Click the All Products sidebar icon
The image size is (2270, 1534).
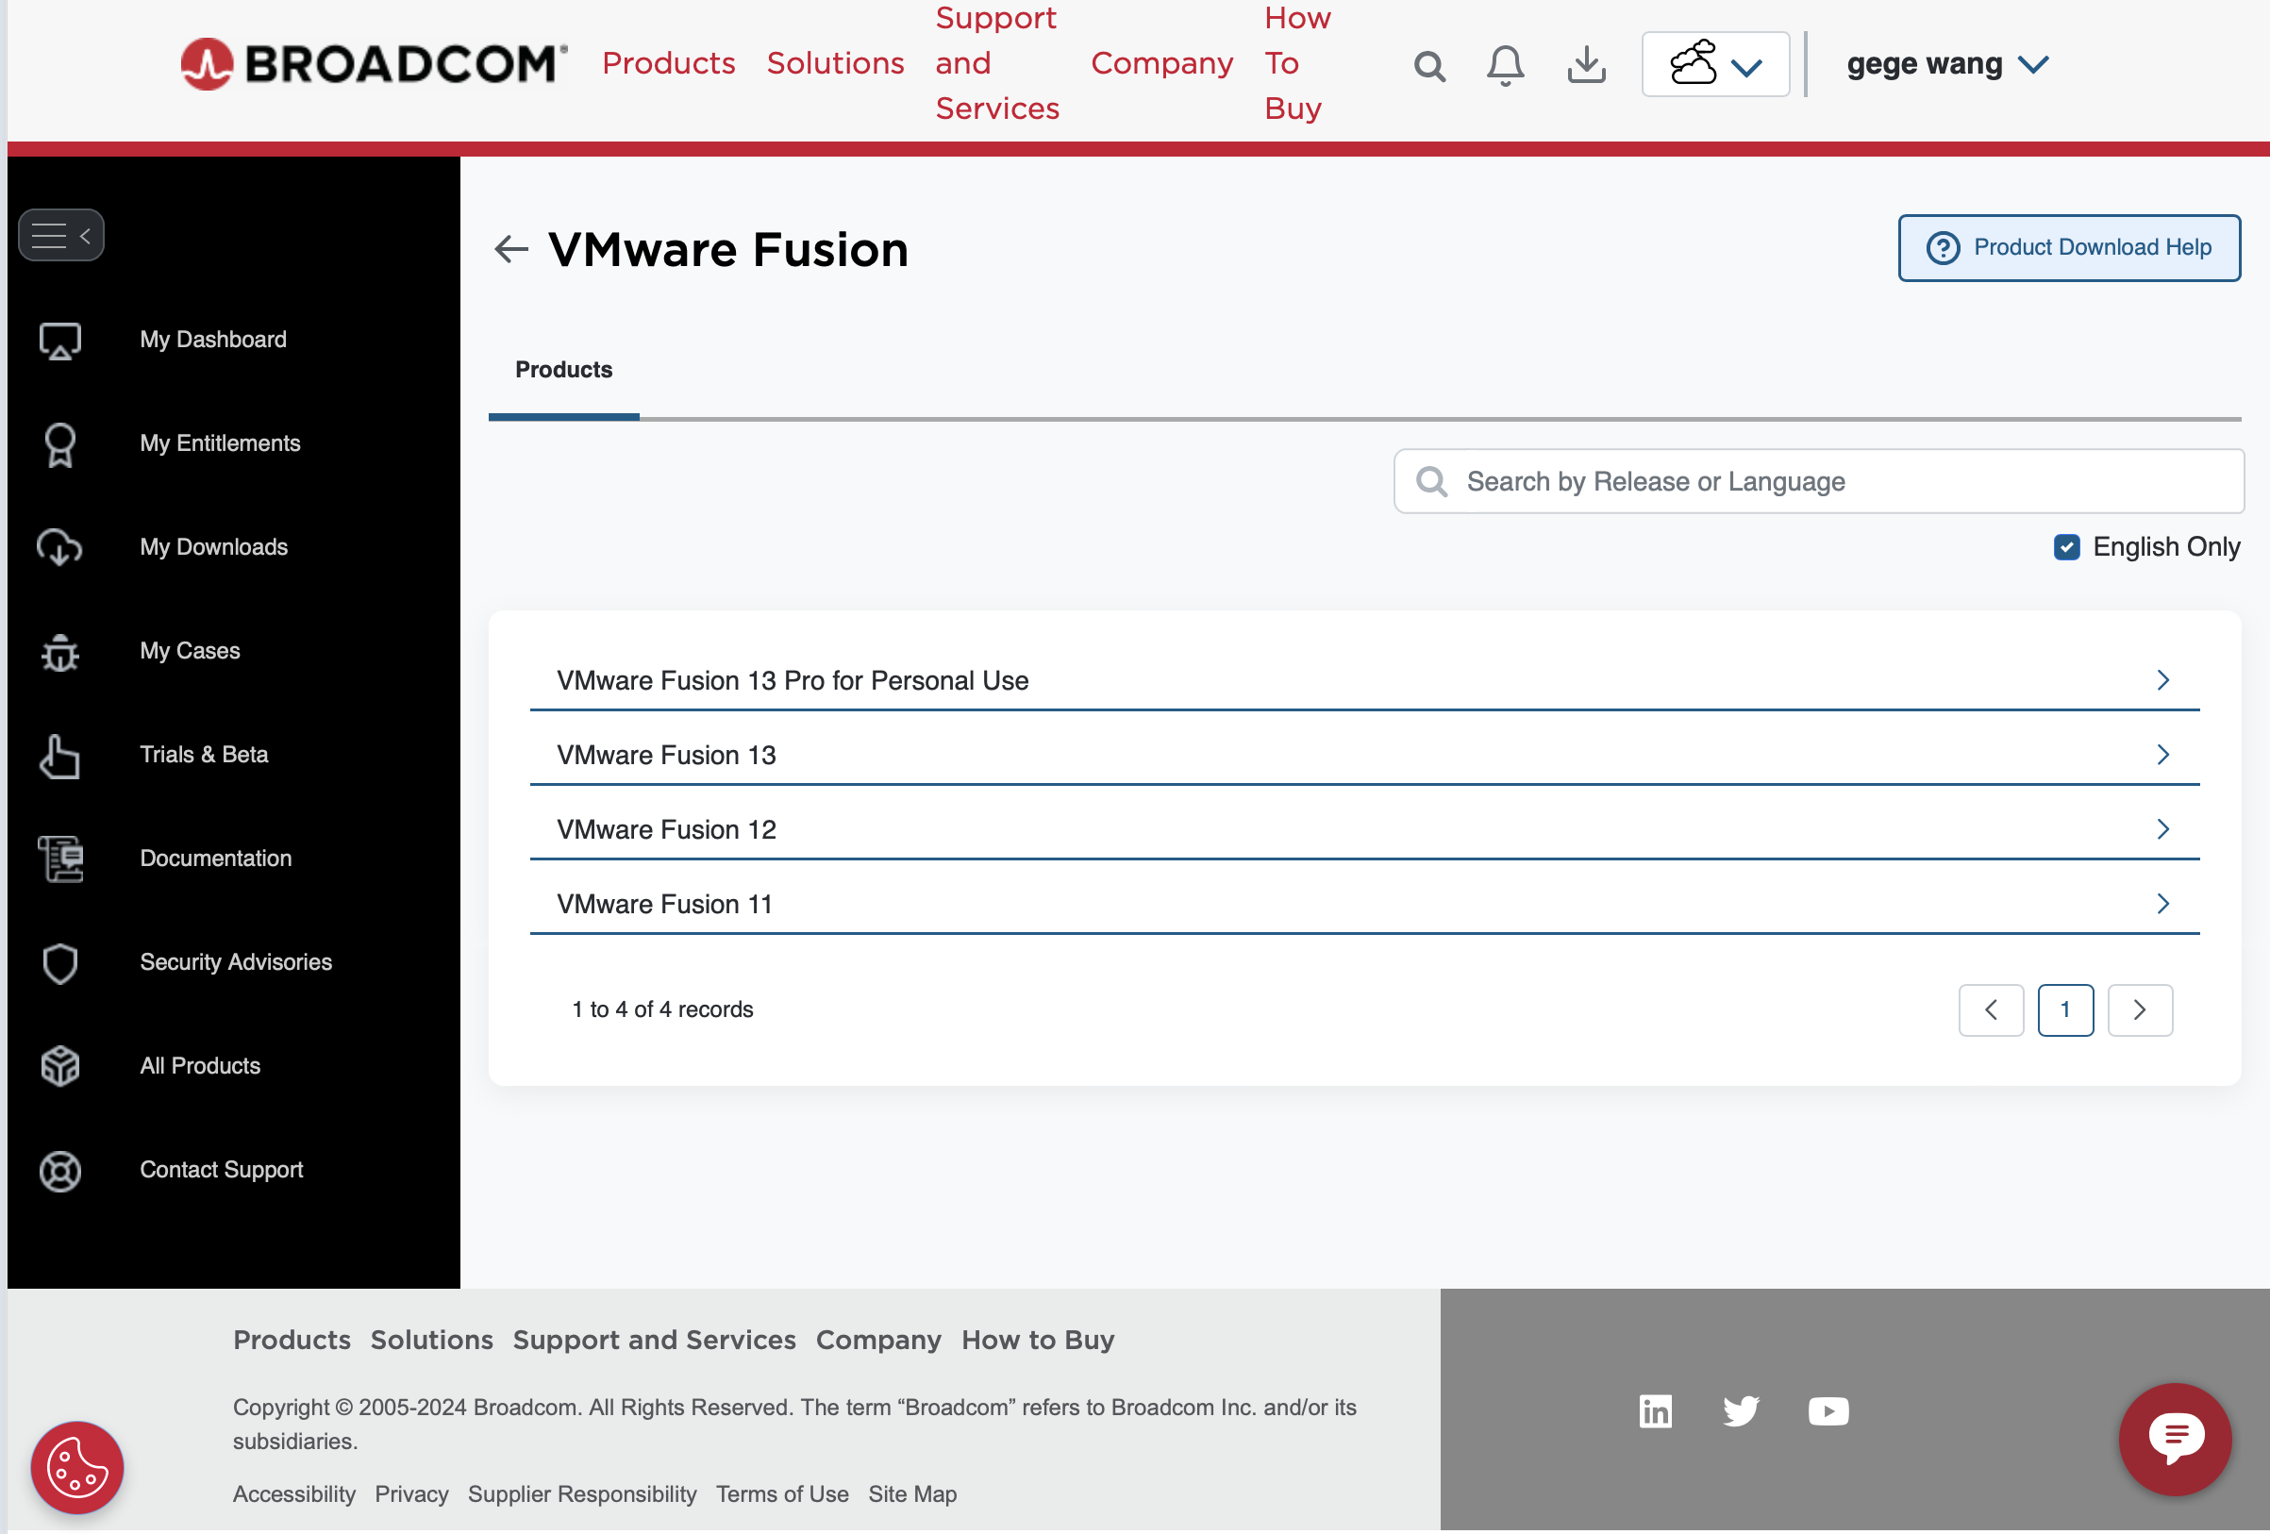(x=60, y=1065)
